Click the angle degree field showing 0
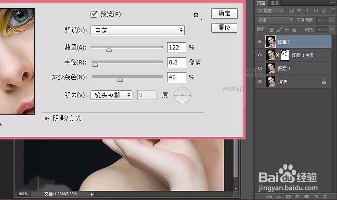The height and width of the screenshot is (200, 337). (x=146, y=95)
